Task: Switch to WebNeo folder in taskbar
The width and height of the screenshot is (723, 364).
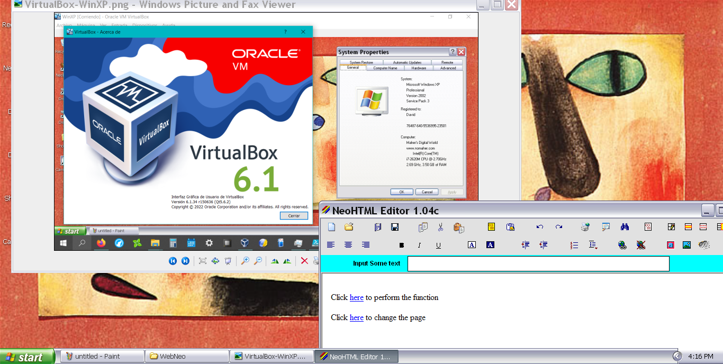Action: 187,357
